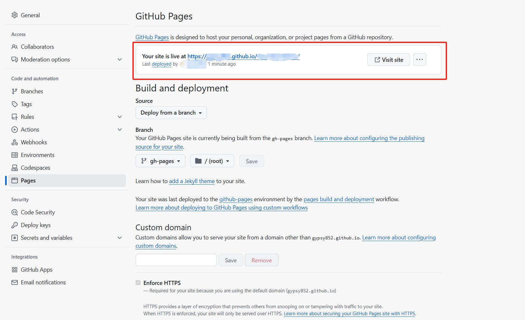Click the Branches git-branch icon in sidebar
The image size is (525, 320).
pyautogui.click(x=15, y=91)
